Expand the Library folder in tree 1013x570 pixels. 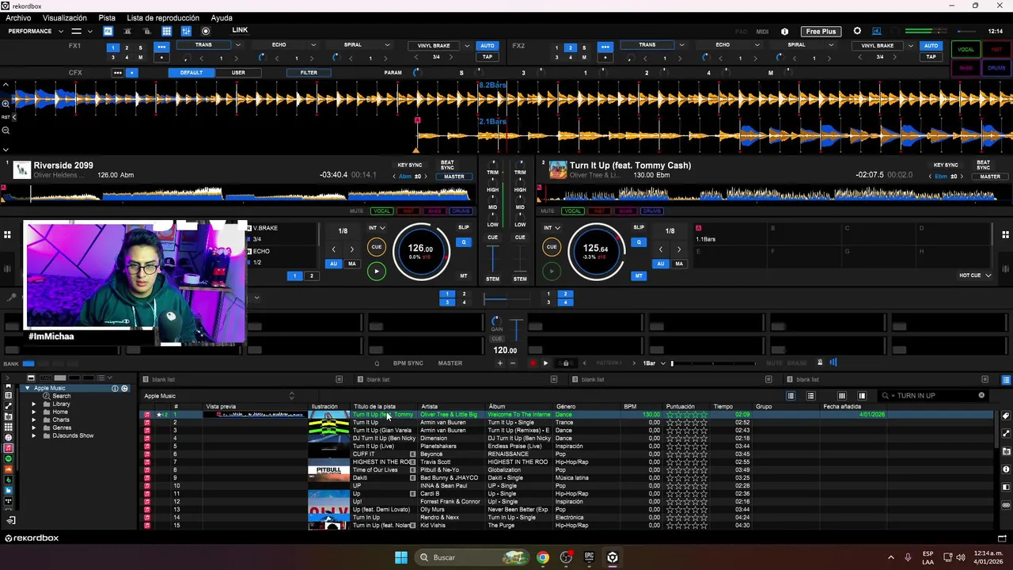coord(34,405)
